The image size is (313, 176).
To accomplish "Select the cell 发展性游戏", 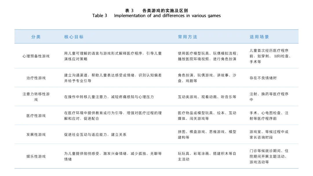I will tap(36, 135).
